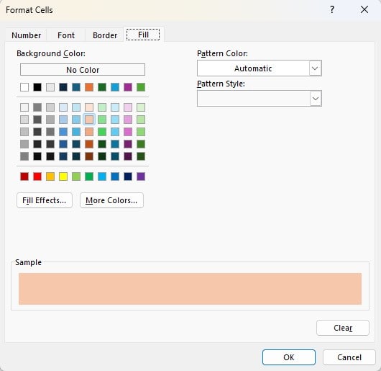Open the More Colors dialog
Image resolution: width=381 pixels, height=371 pixels.
[111, 200]
